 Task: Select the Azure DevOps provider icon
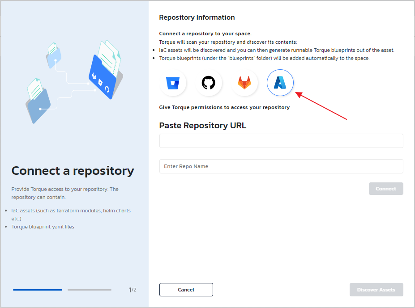tap(280, 83)
